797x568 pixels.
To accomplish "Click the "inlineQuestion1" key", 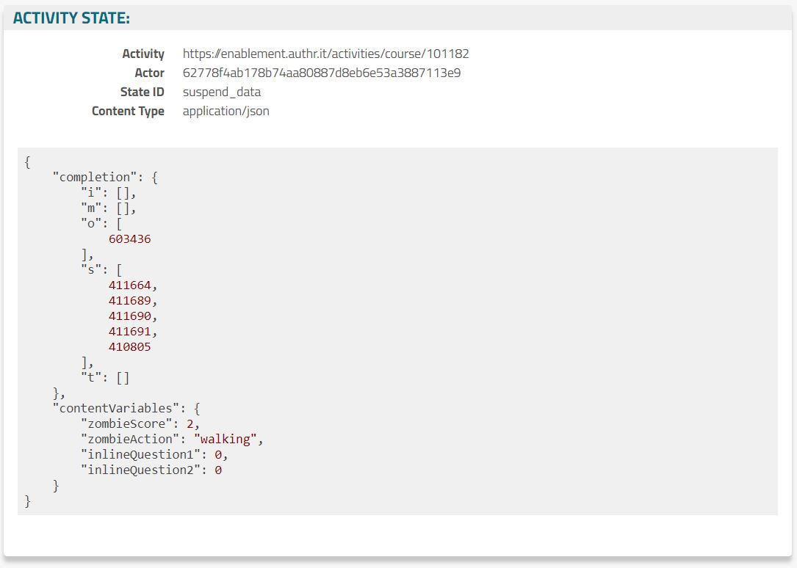I will (140, 454).
